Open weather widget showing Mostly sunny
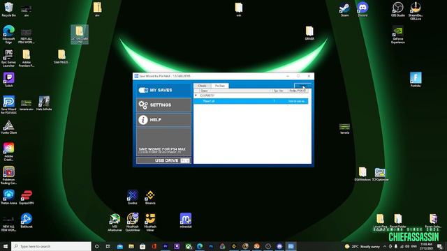Image resolution: width=447 pixels, height=251 pixels. 362,246
